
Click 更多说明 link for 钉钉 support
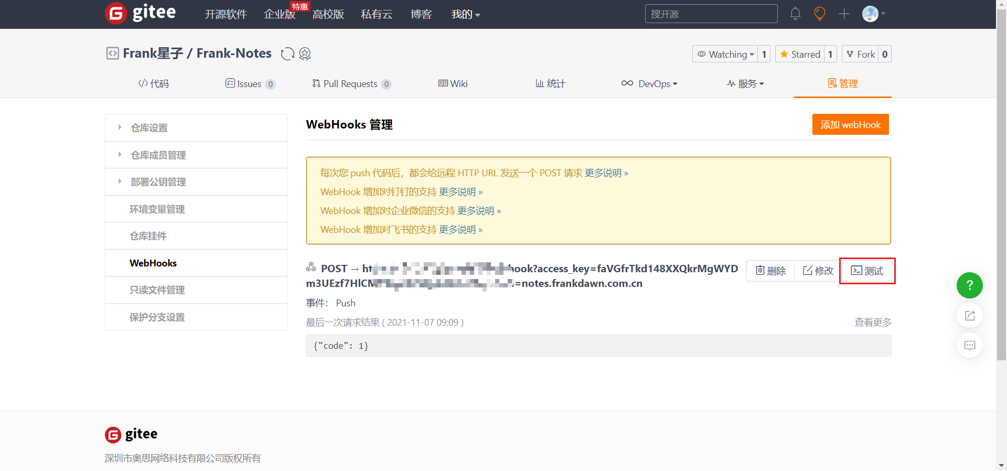pos(460,191)
